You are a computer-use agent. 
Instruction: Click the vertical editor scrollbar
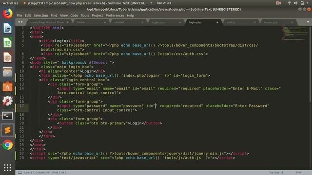[x=310, y=65]
